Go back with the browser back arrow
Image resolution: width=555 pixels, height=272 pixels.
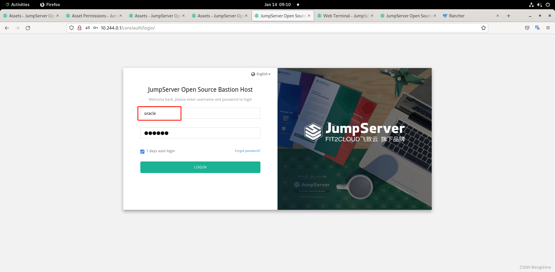7,28
